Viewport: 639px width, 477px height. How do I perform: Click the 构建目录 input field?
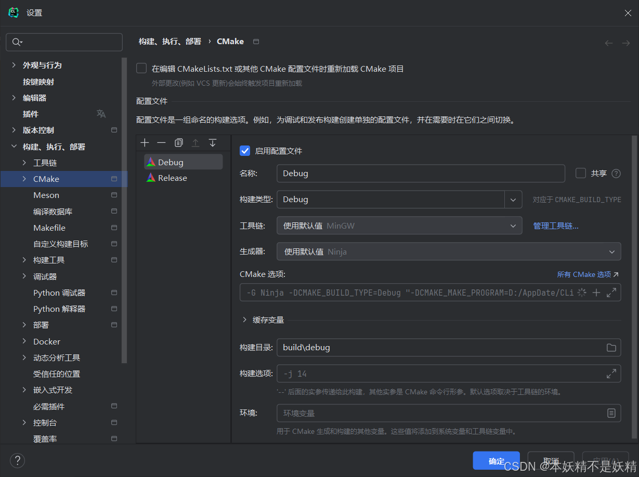(449, 348)
